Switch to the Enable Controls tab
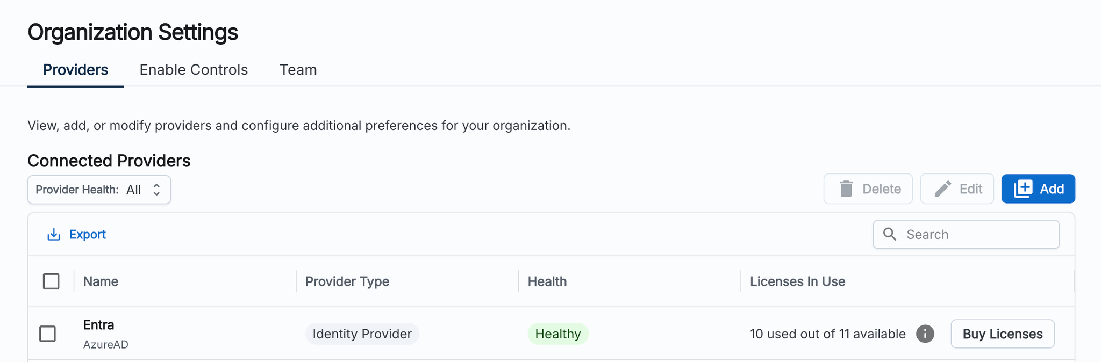 click(194, 70)
